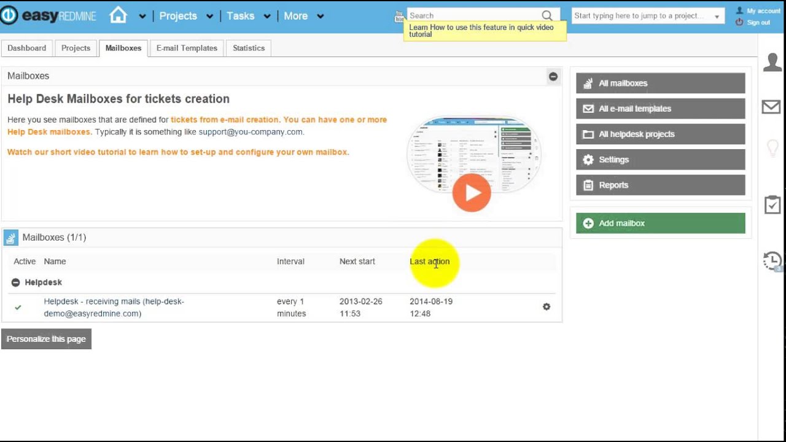Click the search magnifier icon
The height and width of the screenshot is (442, 786).
[547, 15]
